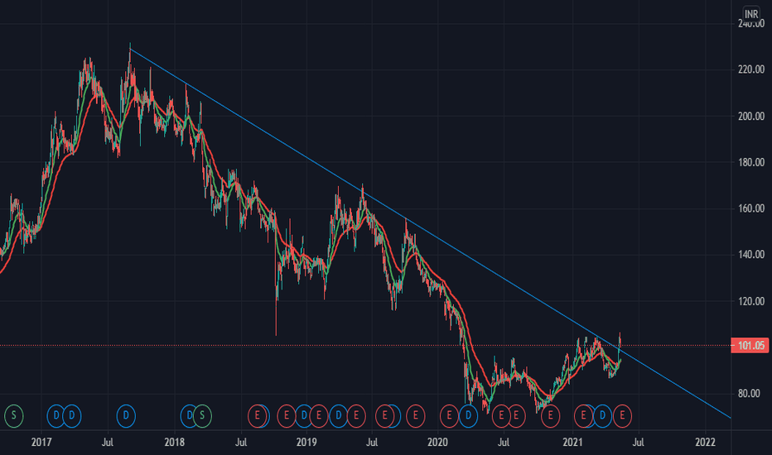
Task: Open the first E earnings marker after Jul 2018
Action: [257, 416]
